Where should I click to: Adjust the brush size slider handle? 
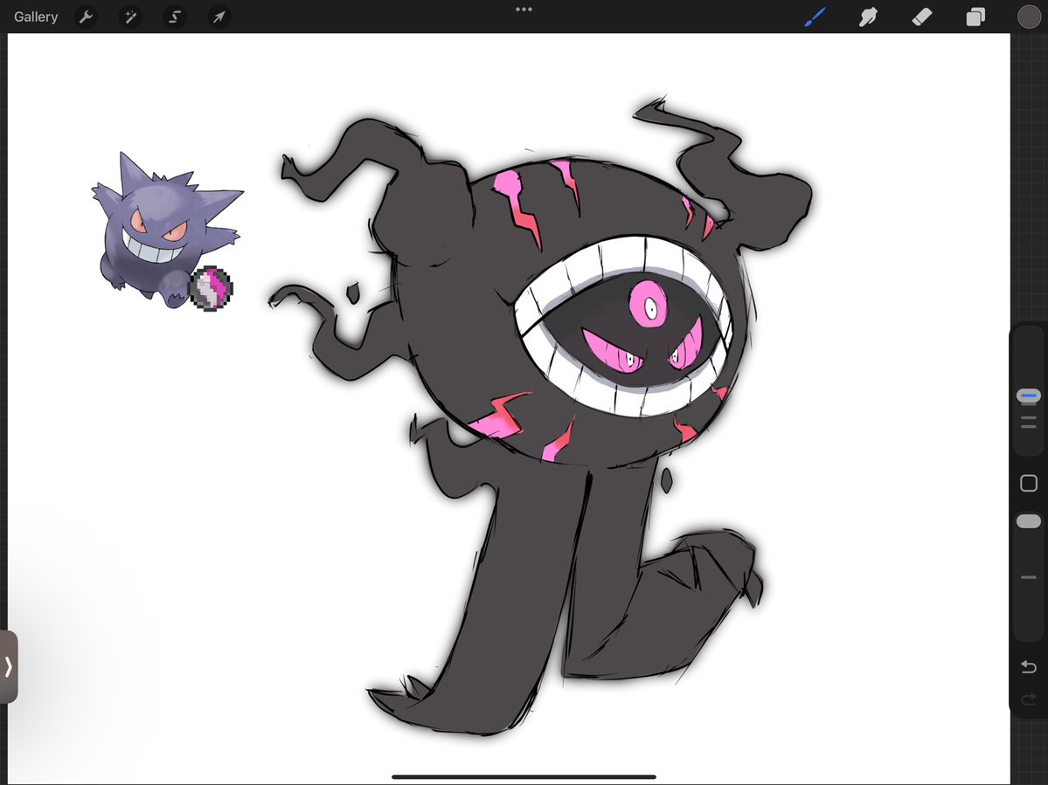click(1029, 396)
